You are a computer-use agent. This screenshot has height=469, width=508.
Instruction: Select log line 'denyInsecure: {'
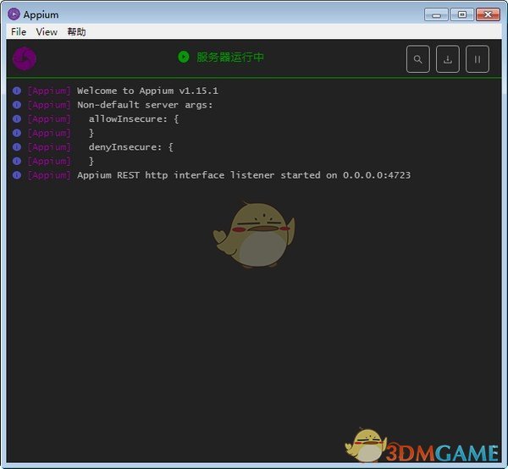point(130,147)
